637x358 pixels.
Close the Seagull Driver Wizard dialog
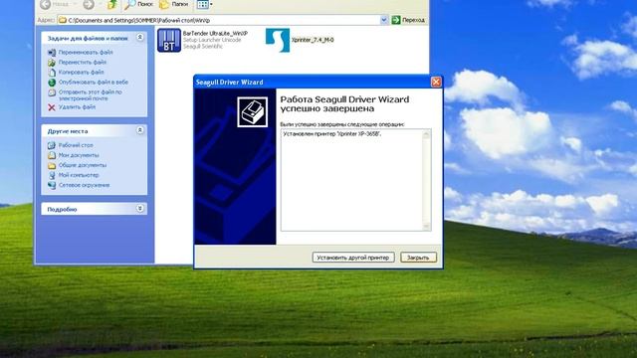436,82
